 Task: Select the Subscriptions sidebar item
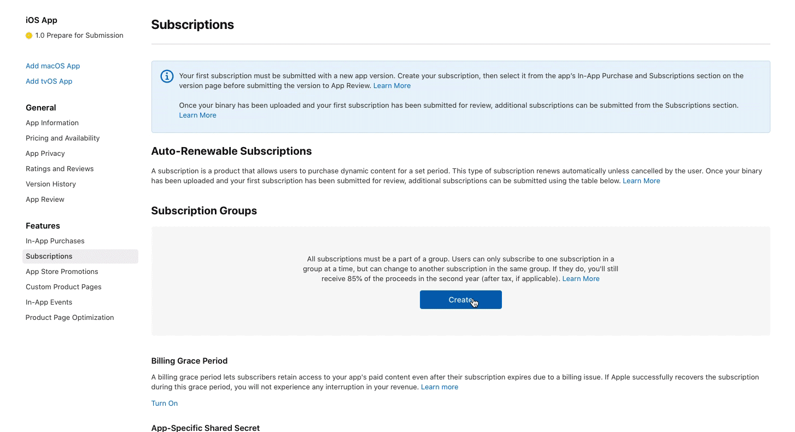(x=80, y=256)
